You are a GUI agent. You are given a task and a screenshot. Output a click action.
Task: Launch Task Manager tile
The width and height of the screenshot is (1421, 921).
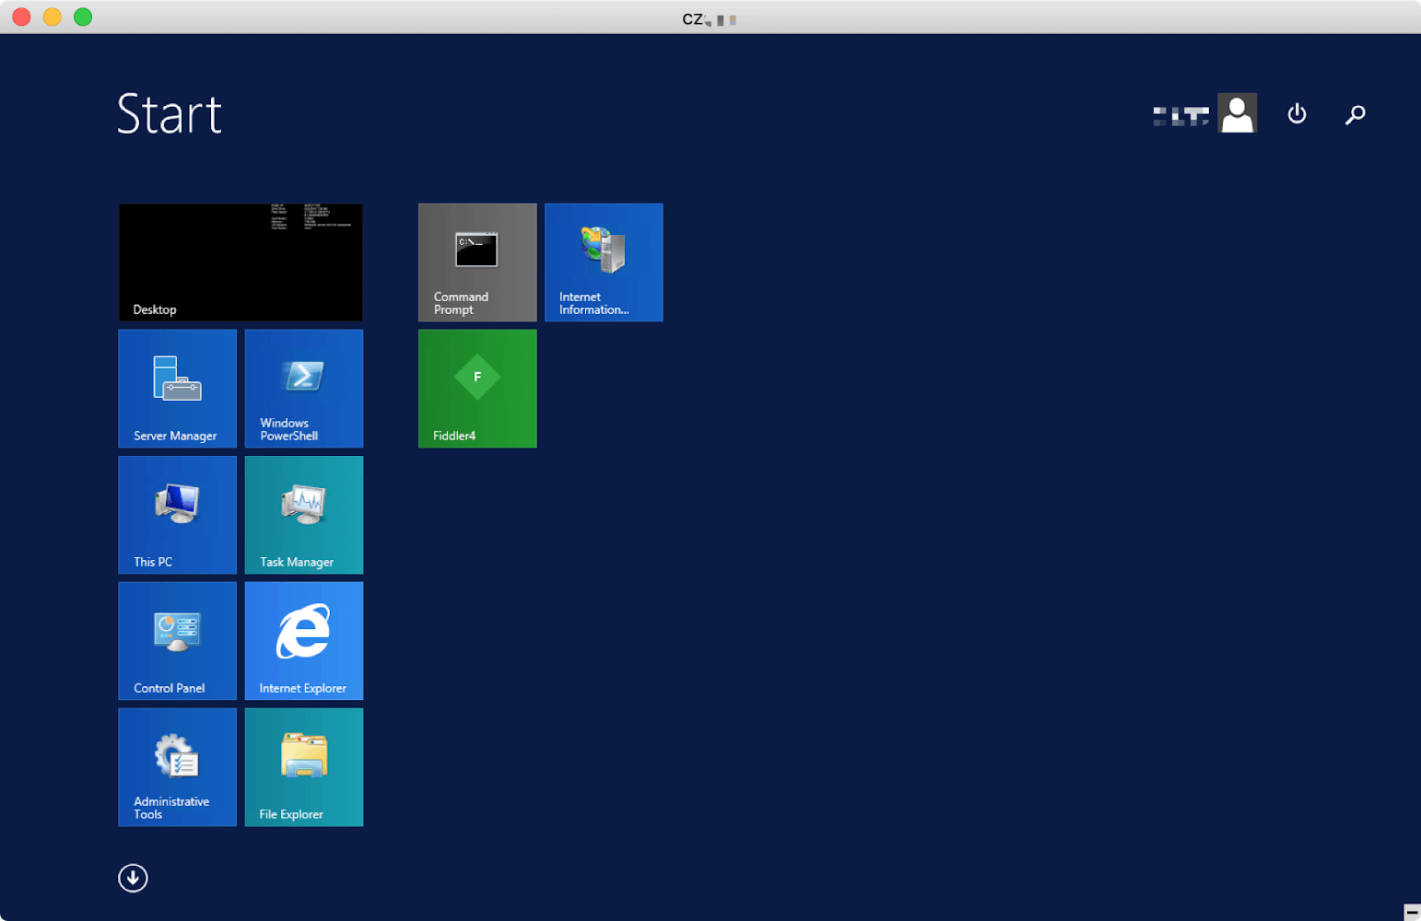(x=304, y=515)
